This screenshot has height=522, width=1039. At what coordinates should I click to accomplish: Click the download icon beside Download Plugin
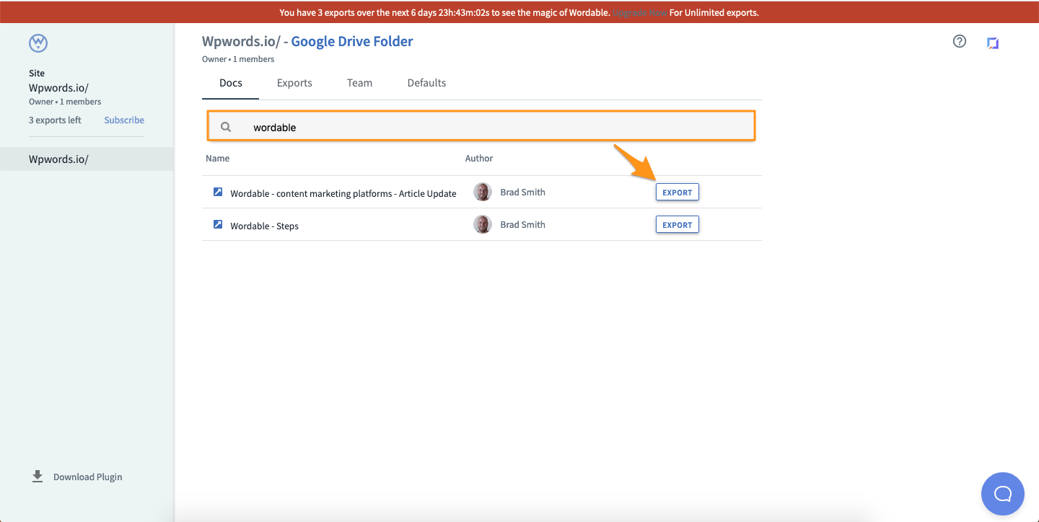(x=38, y=477)
